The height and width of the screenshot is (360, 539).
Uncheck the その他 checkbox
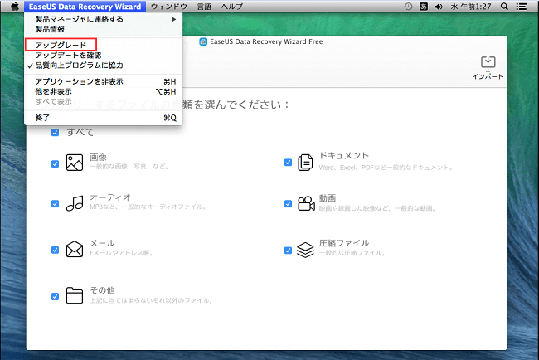click(55, 296)
